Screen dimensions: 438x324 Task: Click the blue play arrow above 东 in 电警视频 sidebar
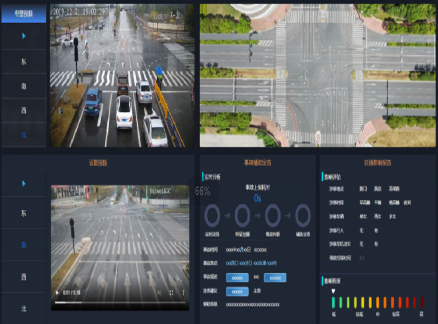[x=24, y=36]
